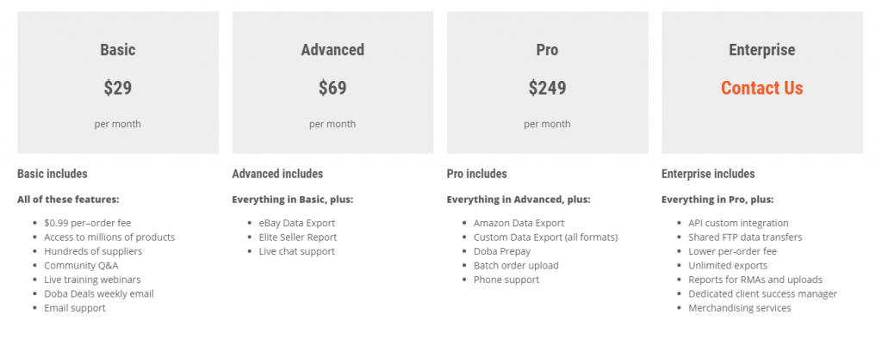Select the Basic plan card

[x=118, y=83]
